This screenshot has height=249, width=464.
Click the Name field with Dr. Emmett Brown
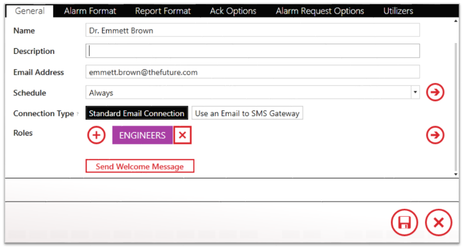tap(252, 30)
